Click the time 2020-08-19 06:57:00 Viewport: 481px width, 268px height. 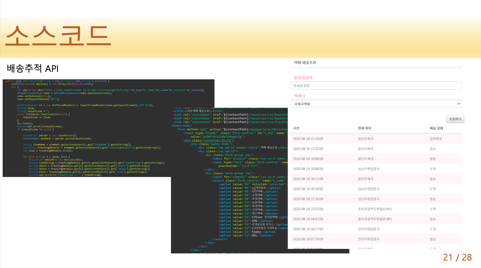(308, 229)
